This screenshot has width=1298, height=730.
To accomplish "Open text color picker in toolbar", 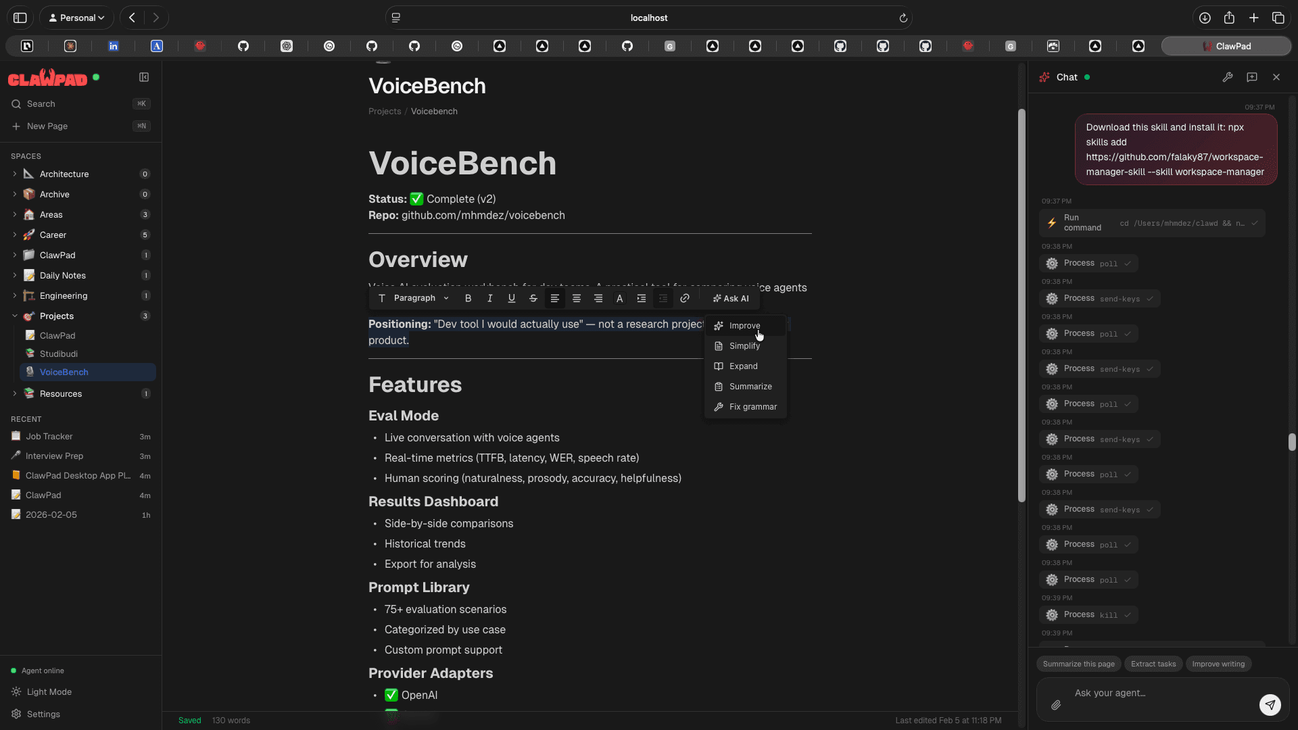I will click(619, 298).
